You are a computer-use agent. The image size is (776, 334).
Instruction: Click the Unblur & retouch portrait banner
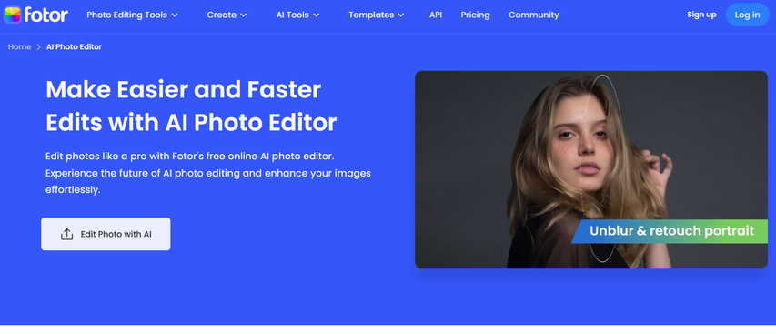click(669, 231)
